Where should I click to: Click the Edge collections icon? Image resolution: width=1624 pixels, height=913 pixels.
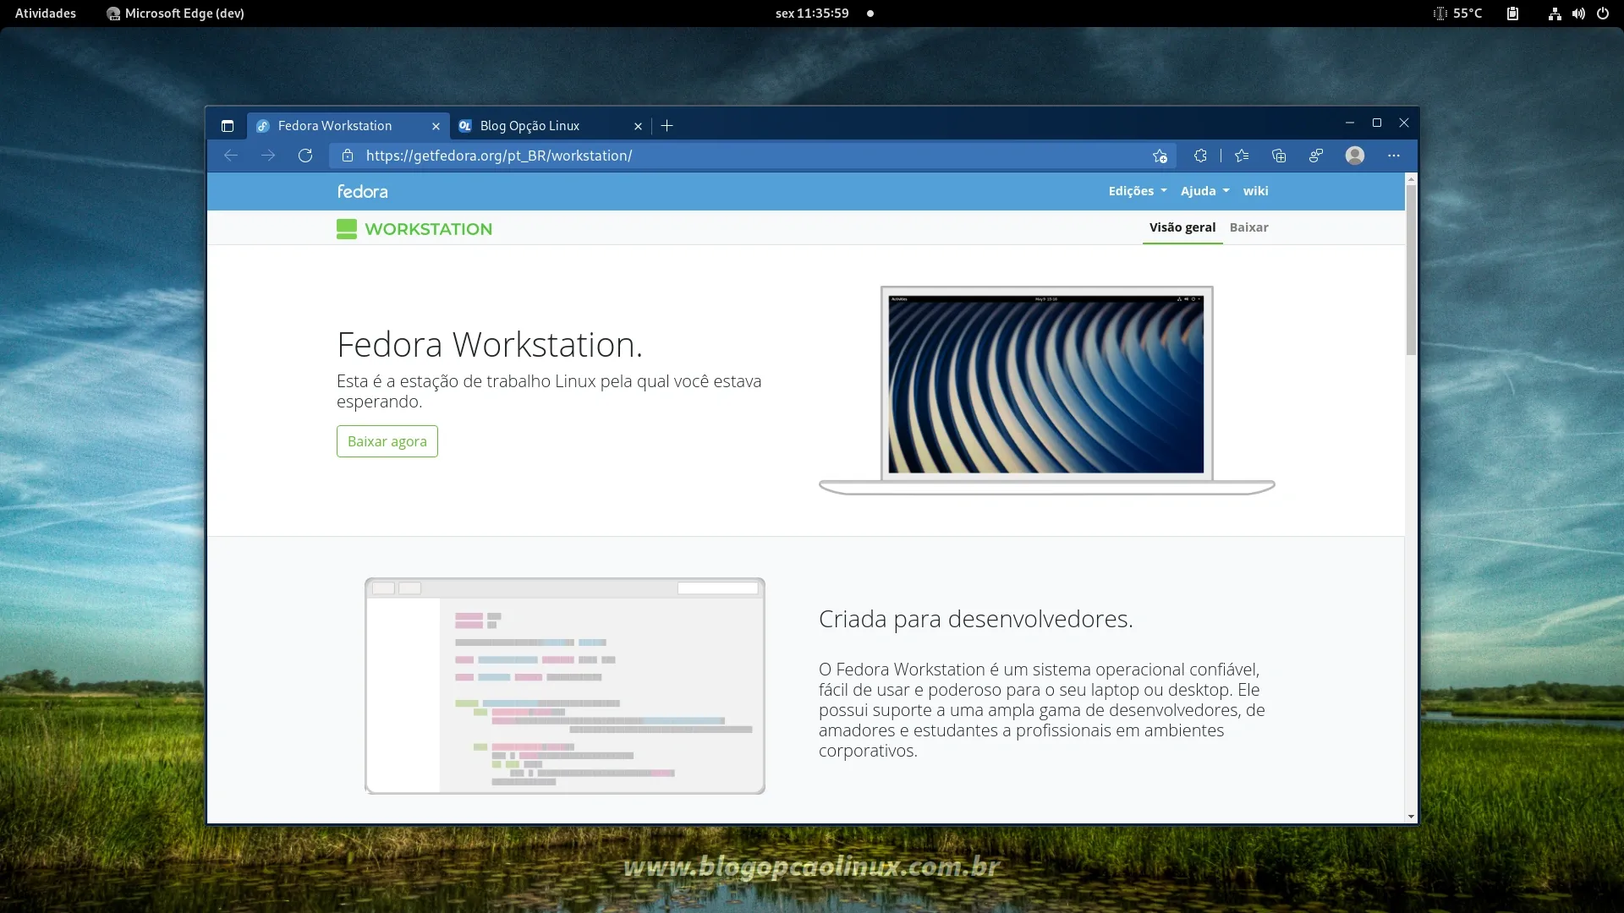[1280, 155]
